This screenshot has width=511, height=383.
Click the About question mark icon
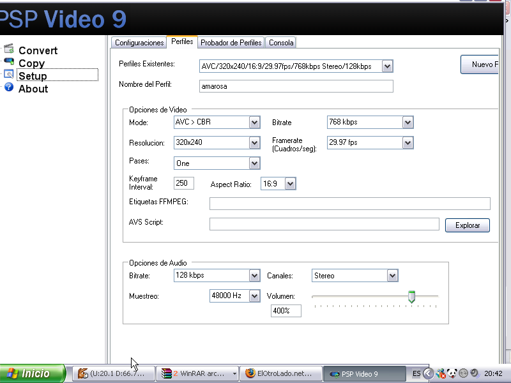pyautogui.click(x=8, y=87)
